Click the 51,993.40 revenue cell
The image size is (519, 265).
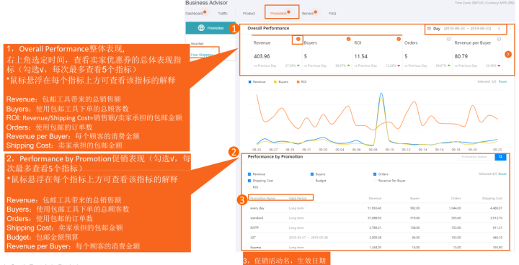click(x=374, y=208)
